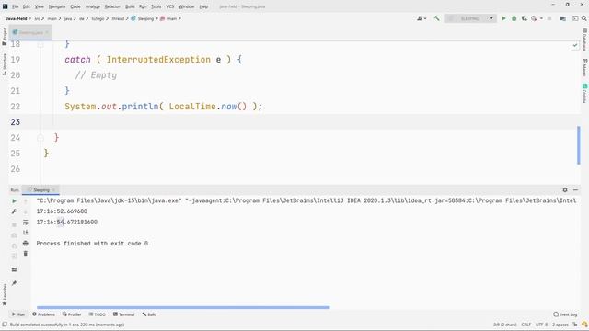
Task: Pin the Run tab with pin icon
Action: pos(15,283)
